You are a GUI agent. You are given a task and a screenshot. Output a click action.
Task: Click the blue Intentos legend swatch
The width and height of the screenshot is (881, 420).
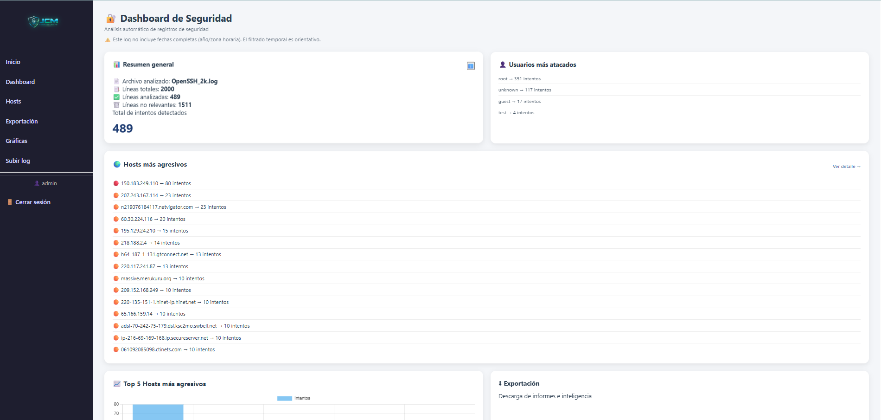[284, 398]
